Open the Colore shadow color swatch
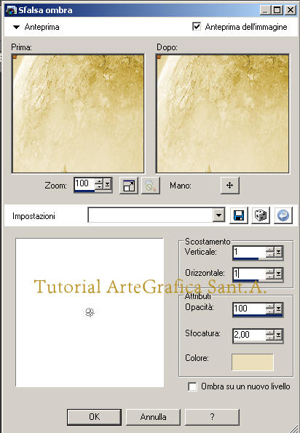 (x=253, y=362)
